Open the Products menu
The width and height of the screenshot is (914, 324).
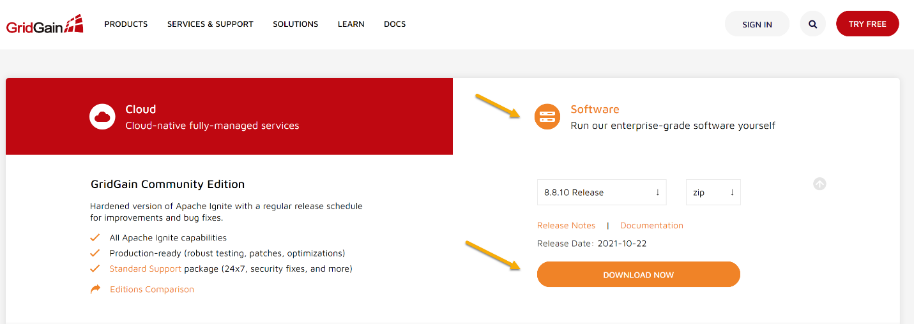click(126, 24)
